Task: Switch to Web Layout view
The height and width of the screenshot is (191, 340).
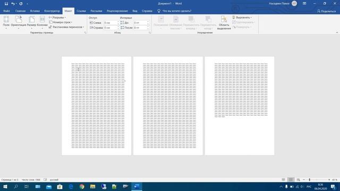Action: (x=298, y=180)
